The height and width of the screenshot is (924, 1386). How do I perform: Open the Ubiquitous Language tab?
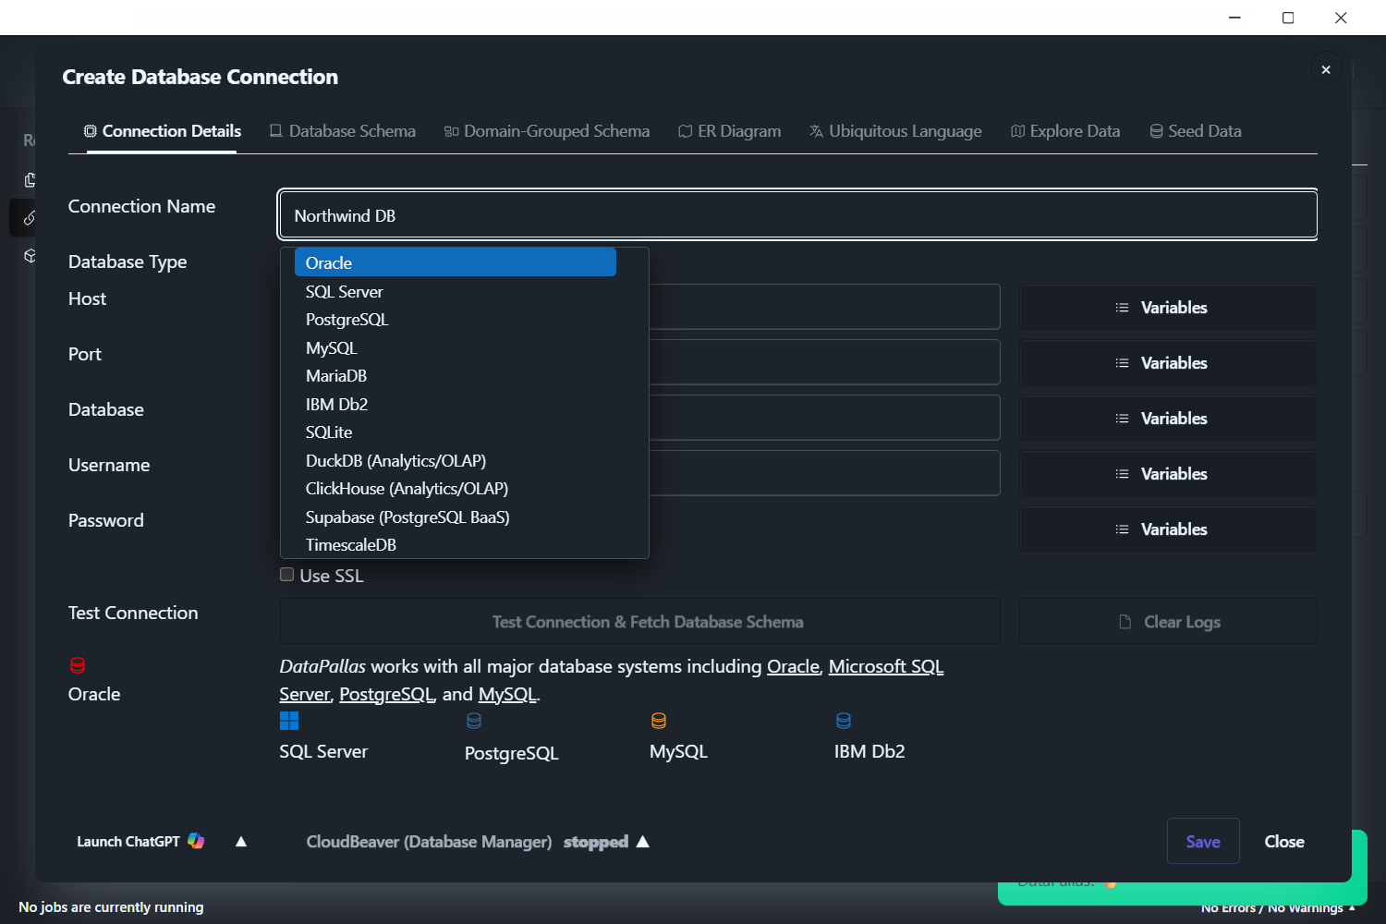[895, 131]
